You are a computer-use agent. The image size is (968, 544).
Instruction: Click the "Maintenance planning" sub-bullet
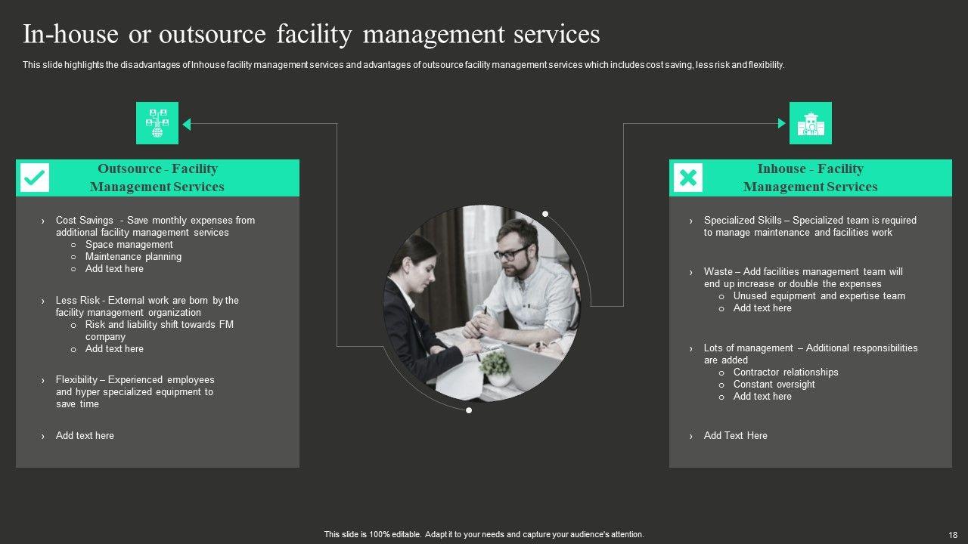133,257
